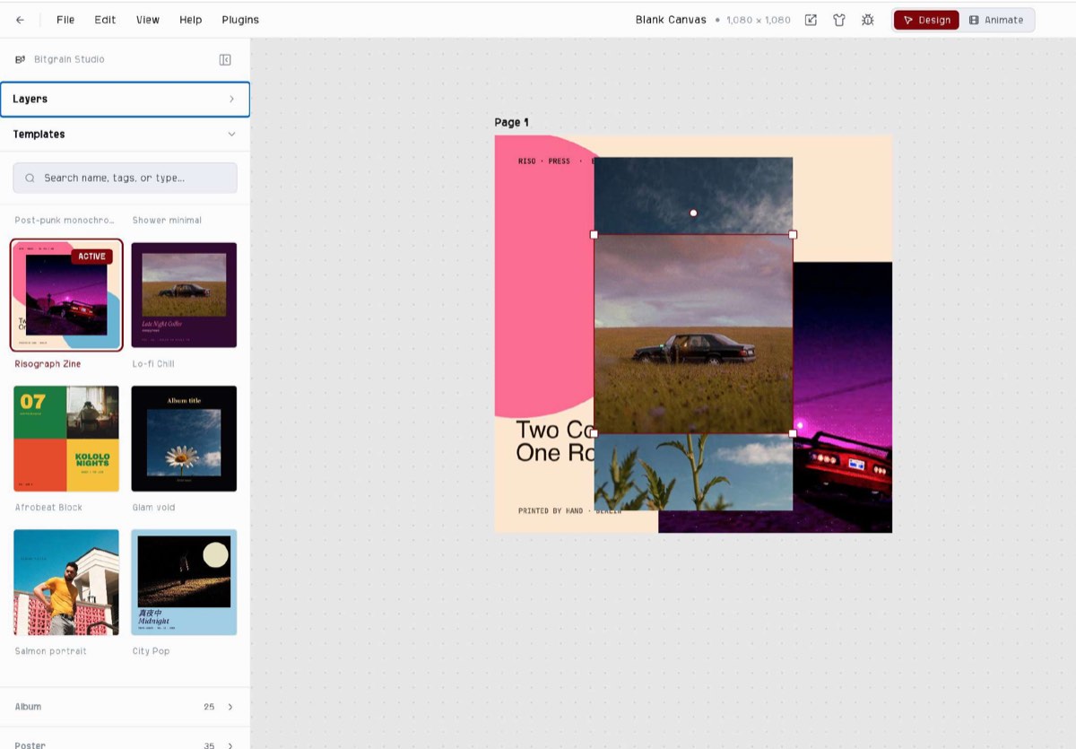This screenshot has height=749, width=1076.
Task: Click the 'RISO · PRESS' canvas text
Action: [x=543, y=161]
